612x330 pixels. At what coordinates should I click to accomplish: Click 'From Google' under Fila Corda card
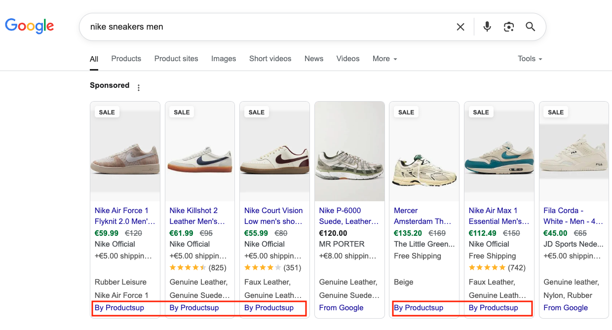[x=566, y=308]
